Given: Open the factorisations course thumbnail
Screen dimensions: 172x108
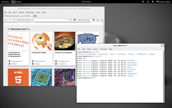Looking at the screenshot, I should click(18, 41).
